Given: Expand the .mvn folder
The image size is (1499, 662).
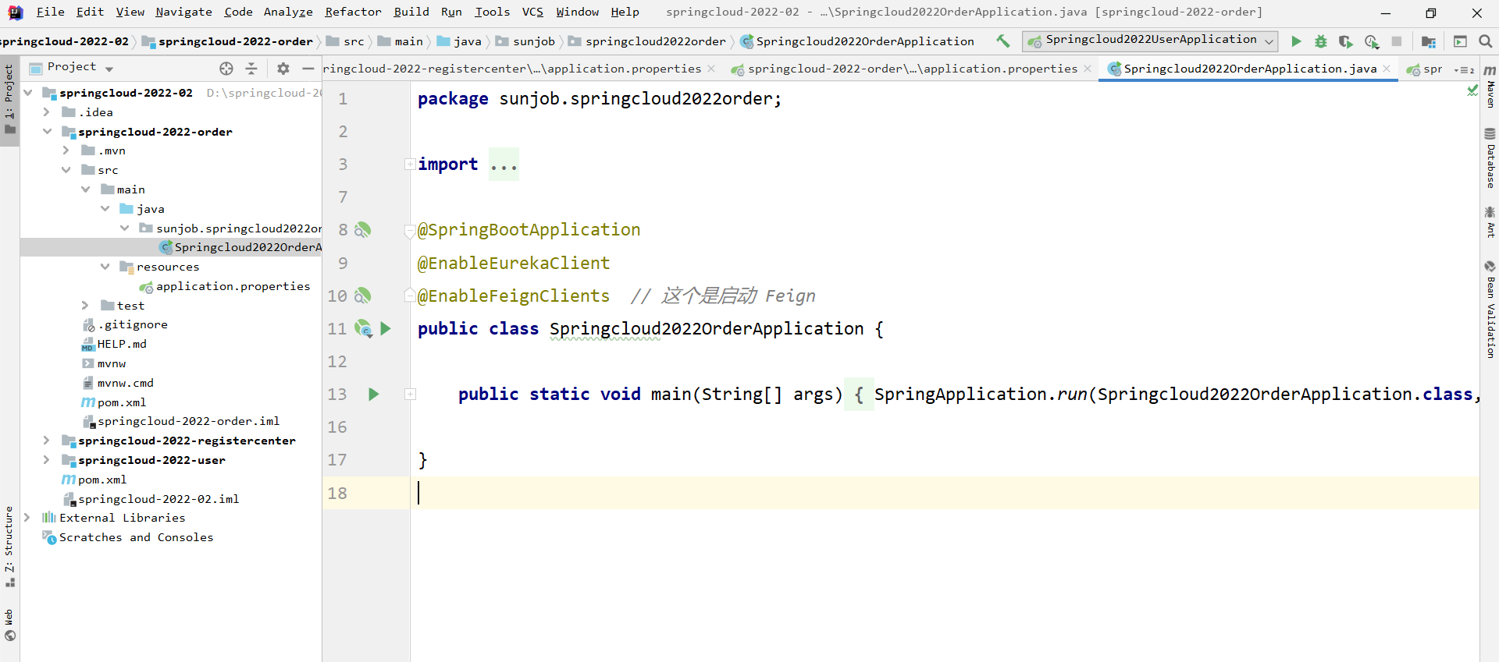Looking at the screenshot, I should coord(66,150).
